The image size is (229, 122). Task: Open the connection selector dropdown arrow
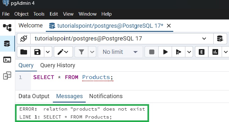pos(204,39)
